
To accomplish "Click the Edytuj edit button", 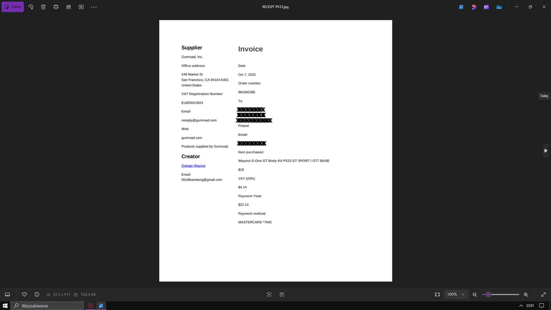I will coord(13,7).
